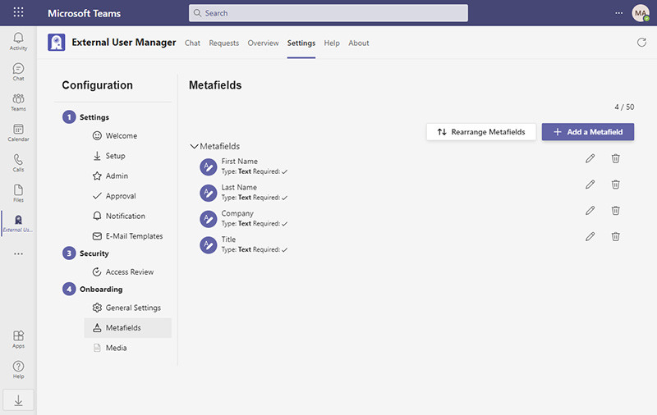This screenshot has height=415, width=657.
Task: Switch to the Overview tab
Action: coord(263,43)
